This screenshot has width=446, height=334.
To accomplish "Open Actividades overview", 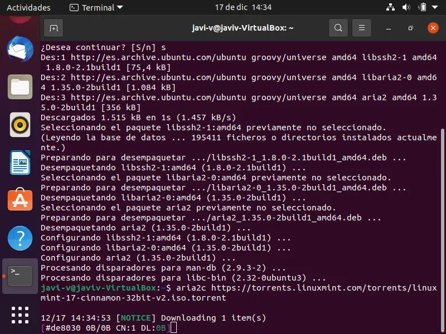I will [28, 7].
